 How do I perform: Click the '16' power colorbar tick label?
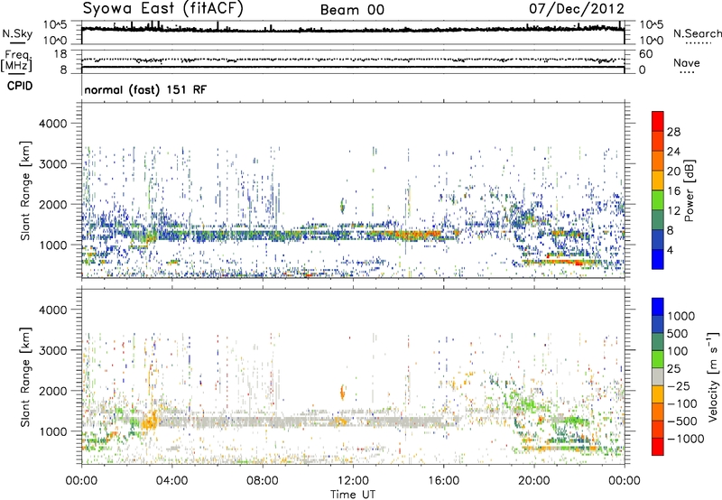point(673,191)
